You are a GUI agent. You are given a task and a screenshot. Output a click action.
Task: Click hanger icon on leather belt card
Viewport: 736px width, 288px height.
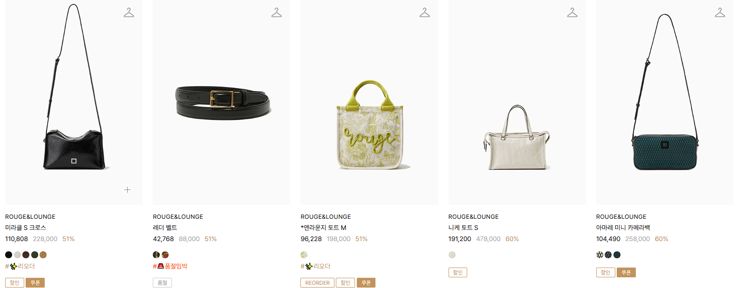pos(277,13)
